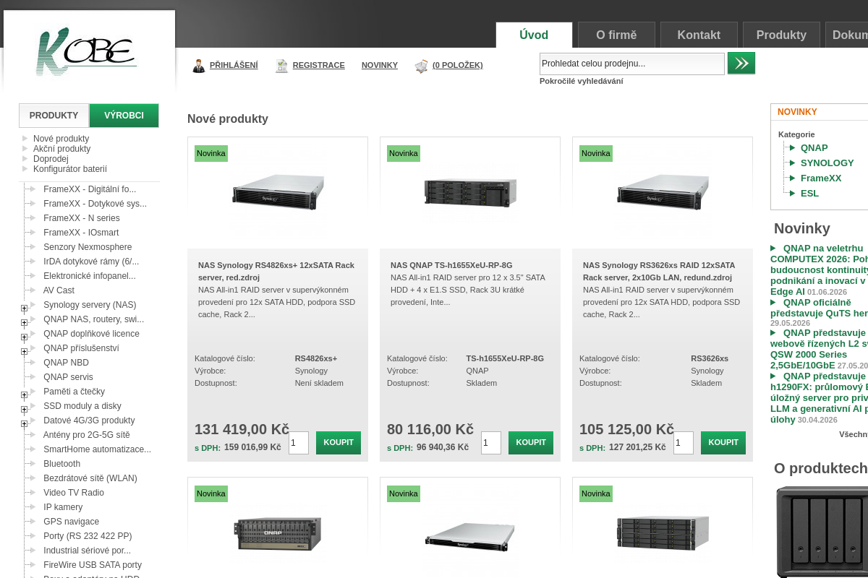This screenshot has height=578, width=868.
Task: Click quantity field for RS4826xs+
Action: point(299,443)
